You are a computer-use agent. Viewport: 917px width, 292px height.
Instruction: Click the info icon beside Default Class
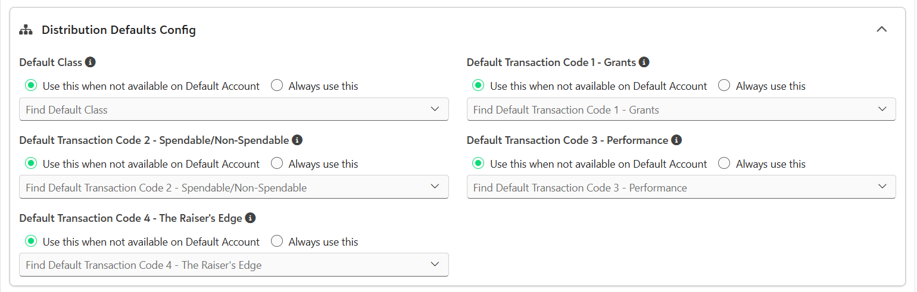click(x=91, y=62)
